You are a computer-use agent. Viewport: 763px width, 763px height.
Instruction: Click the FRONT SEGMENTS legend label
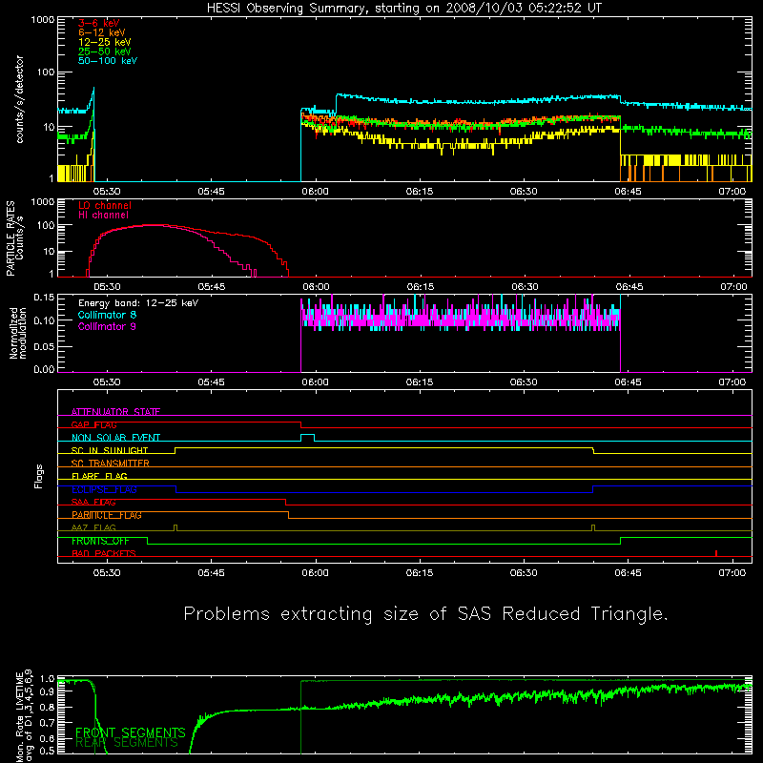131,732
